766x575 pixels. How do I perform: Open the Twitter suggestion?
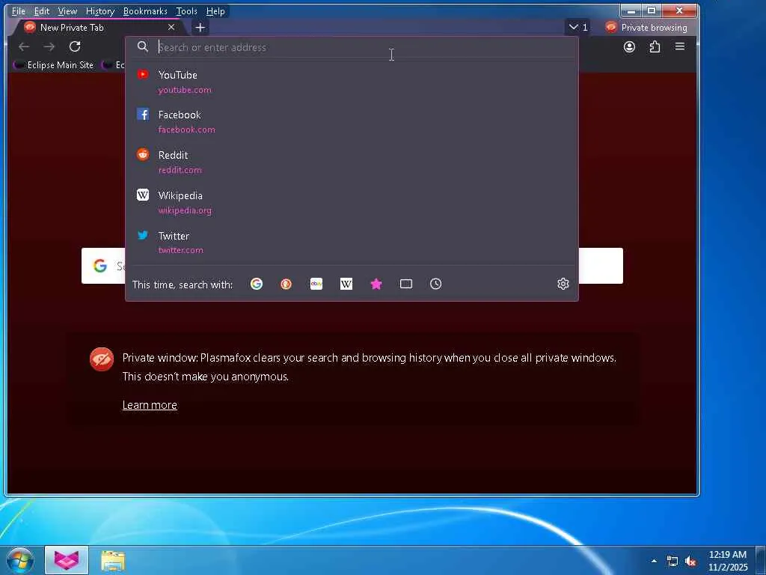[x=352, y=243]
